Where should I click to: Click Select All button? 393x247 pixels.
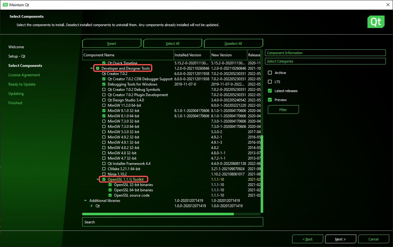173,44
